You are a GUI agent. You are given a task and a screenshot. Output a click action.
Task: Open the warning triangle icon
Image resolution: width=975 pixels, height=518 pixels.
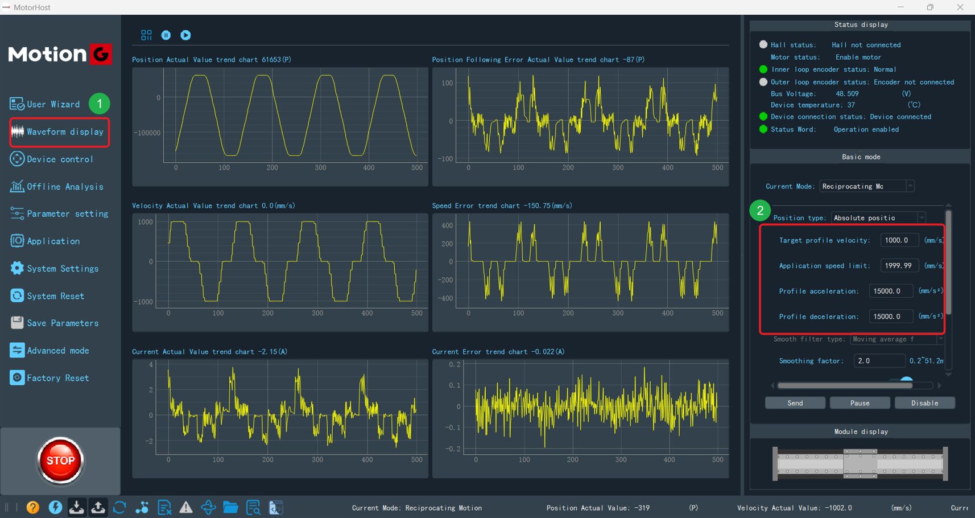coord(186,507)
